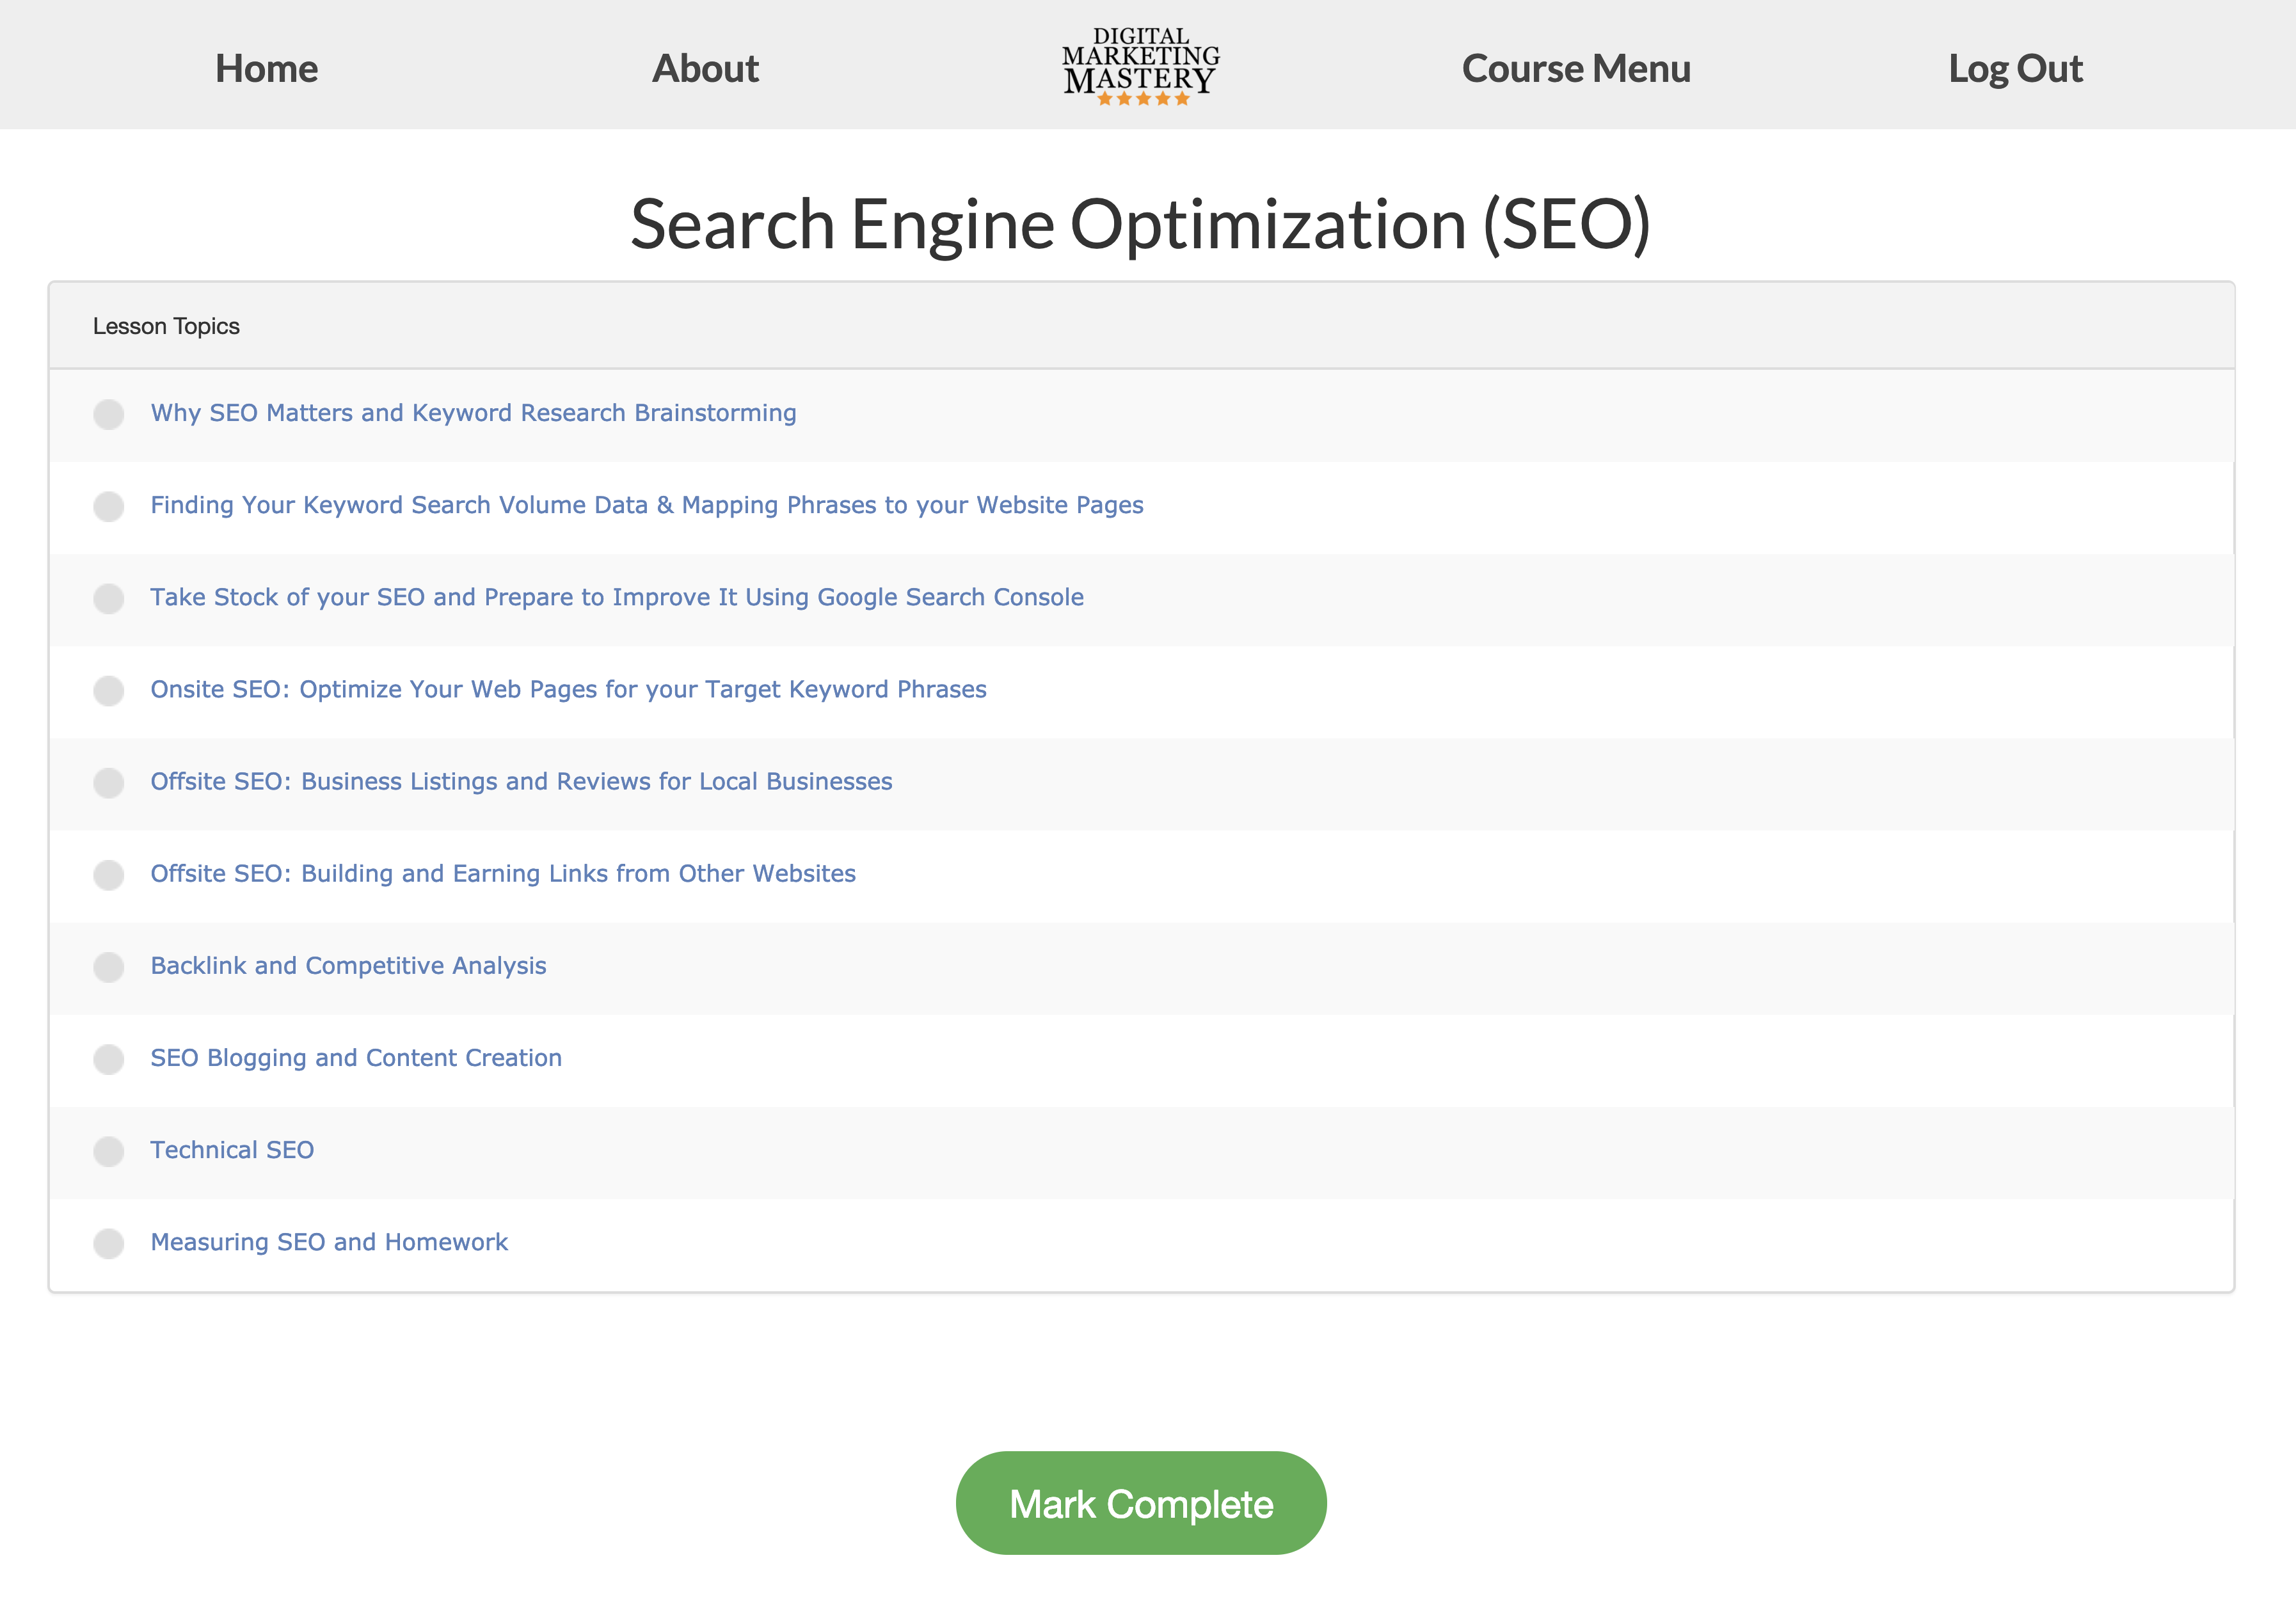Click the status circle beside SEO Blogging
The image size is (2296, 1615).
click(x=109, y=1059)
